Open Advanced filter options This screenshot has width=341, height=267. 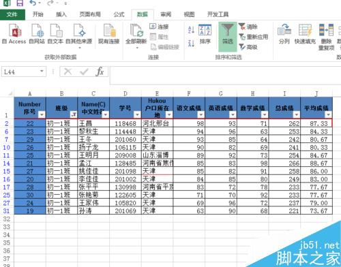point(248,47)
